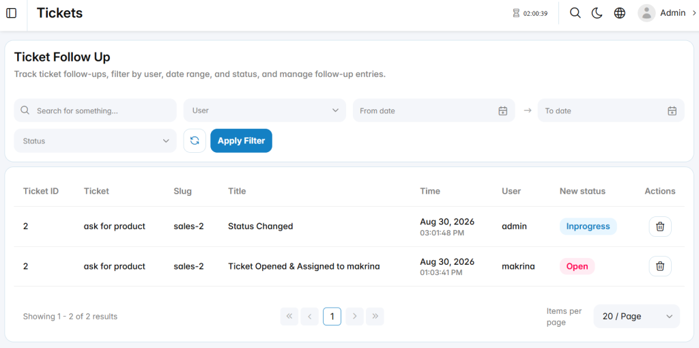Click the Open status badge

pyautogui.click(x=577, y=266)
